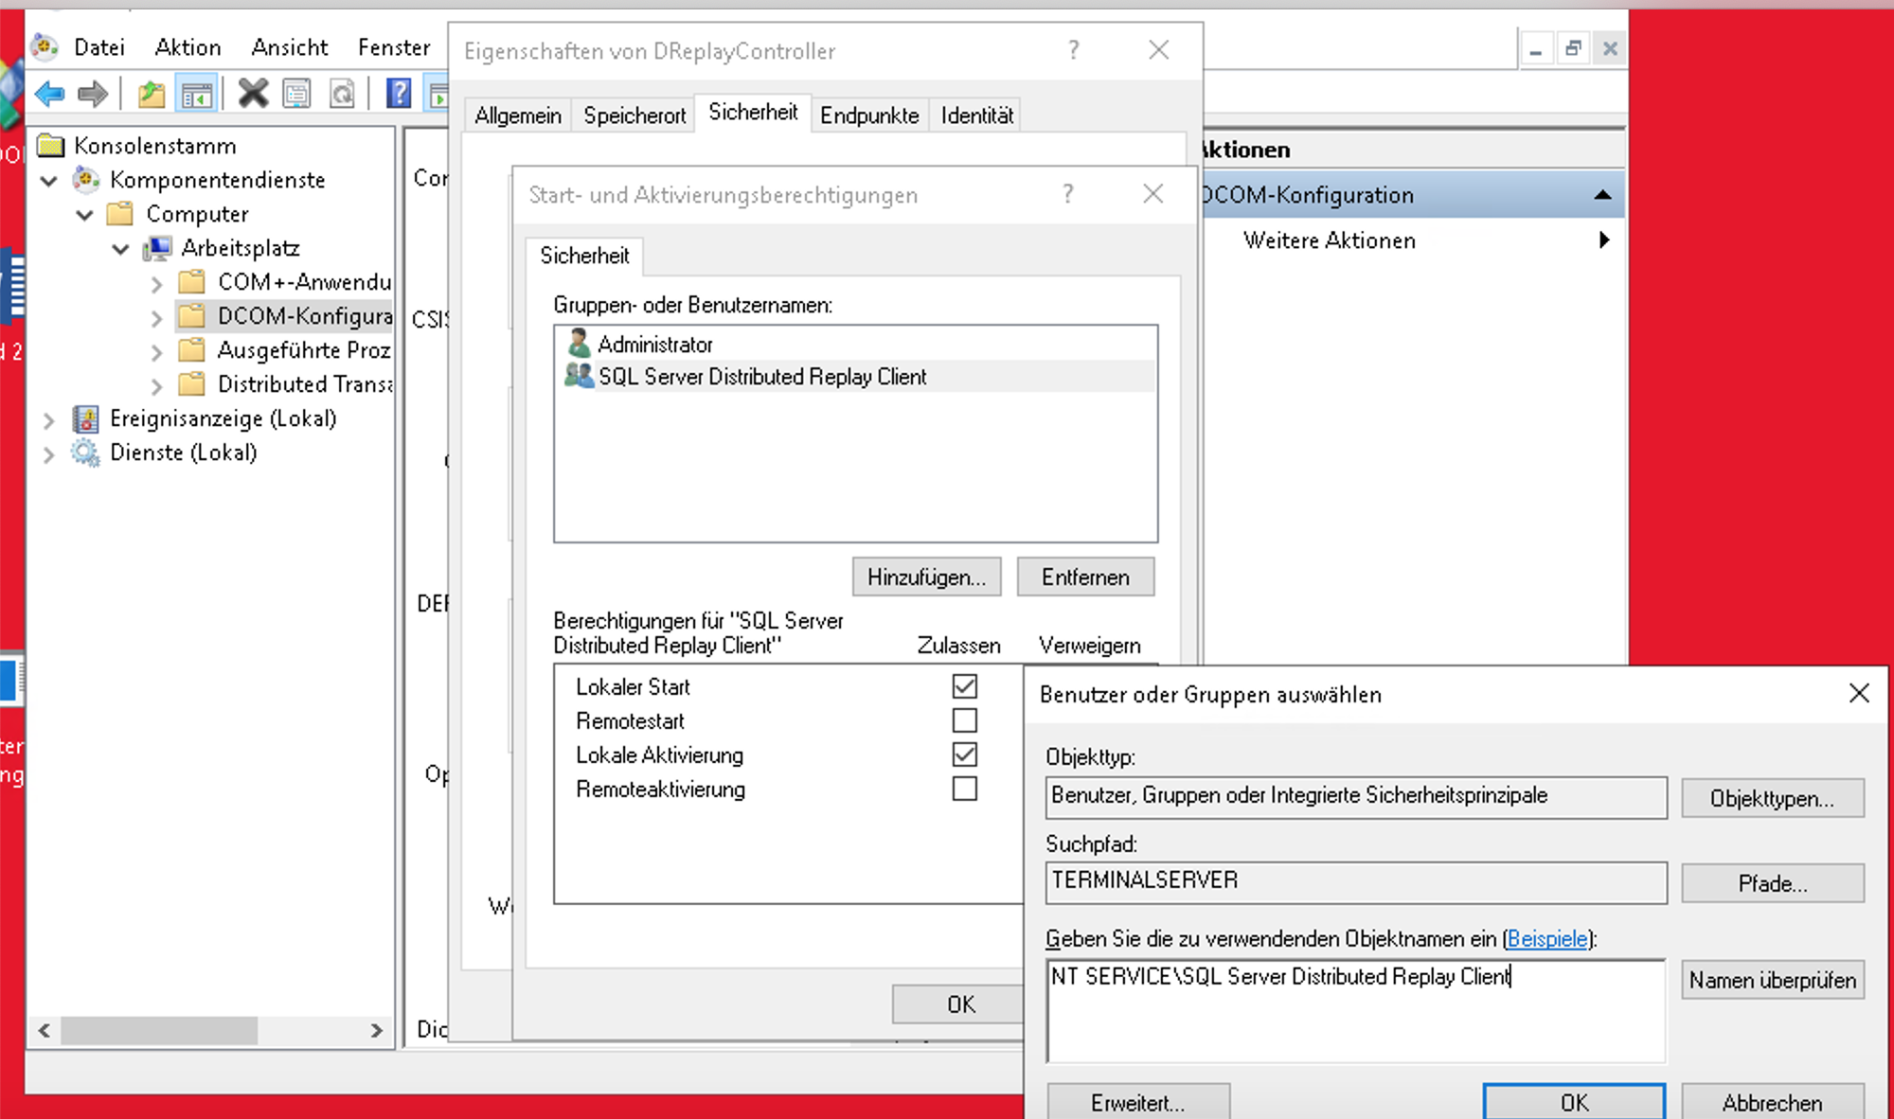The height and width of the screenshot is (1119, 1894).
Task: Switch to the Allgemein tab
Action: [518, 115]
